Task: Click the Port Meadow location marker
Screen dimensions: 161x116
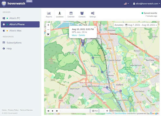Action: pyautogui.click(x=93, y=58)
